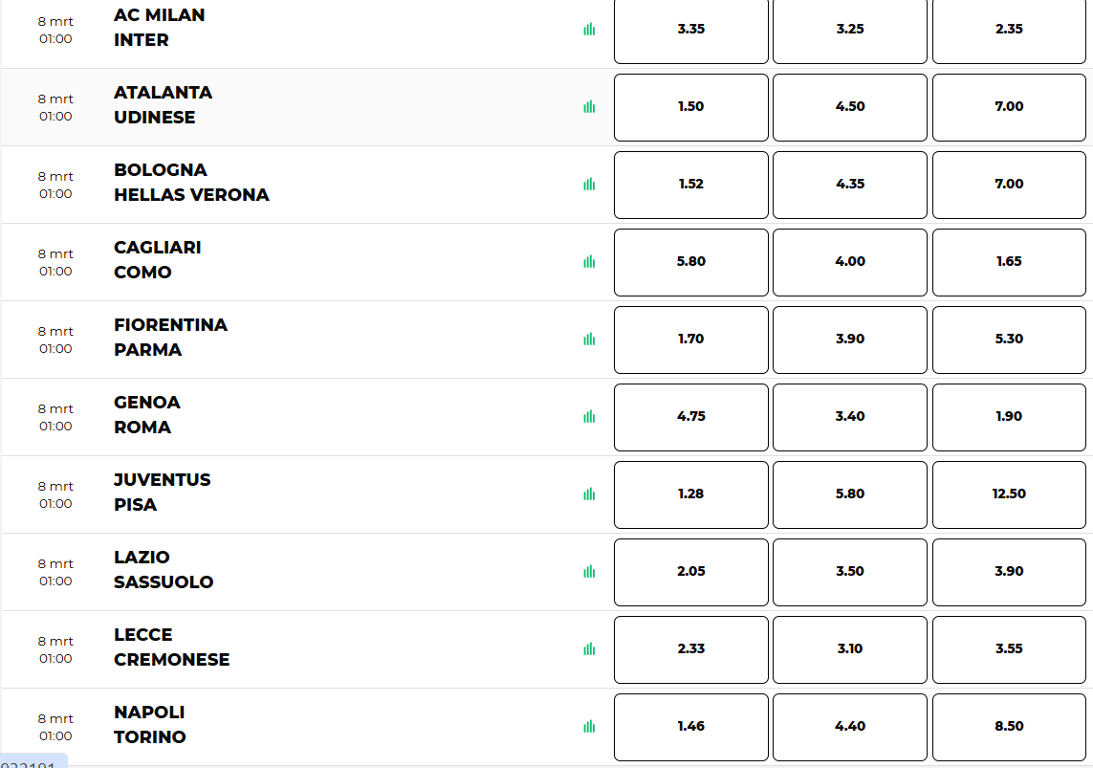Open statistics icon for AC Milan vs Inter
The image size is (1093, 768).
(589, 30)
